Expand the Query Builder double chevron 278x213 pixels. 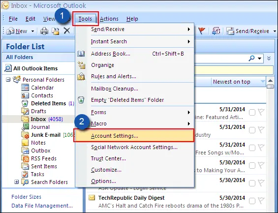269,59
